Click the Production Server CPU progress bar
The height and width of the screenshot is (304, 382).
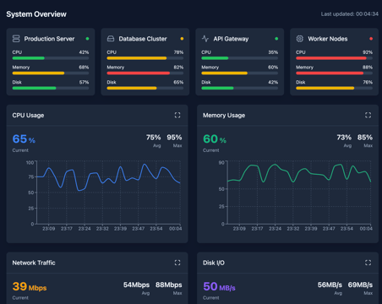tap(51, 58)
